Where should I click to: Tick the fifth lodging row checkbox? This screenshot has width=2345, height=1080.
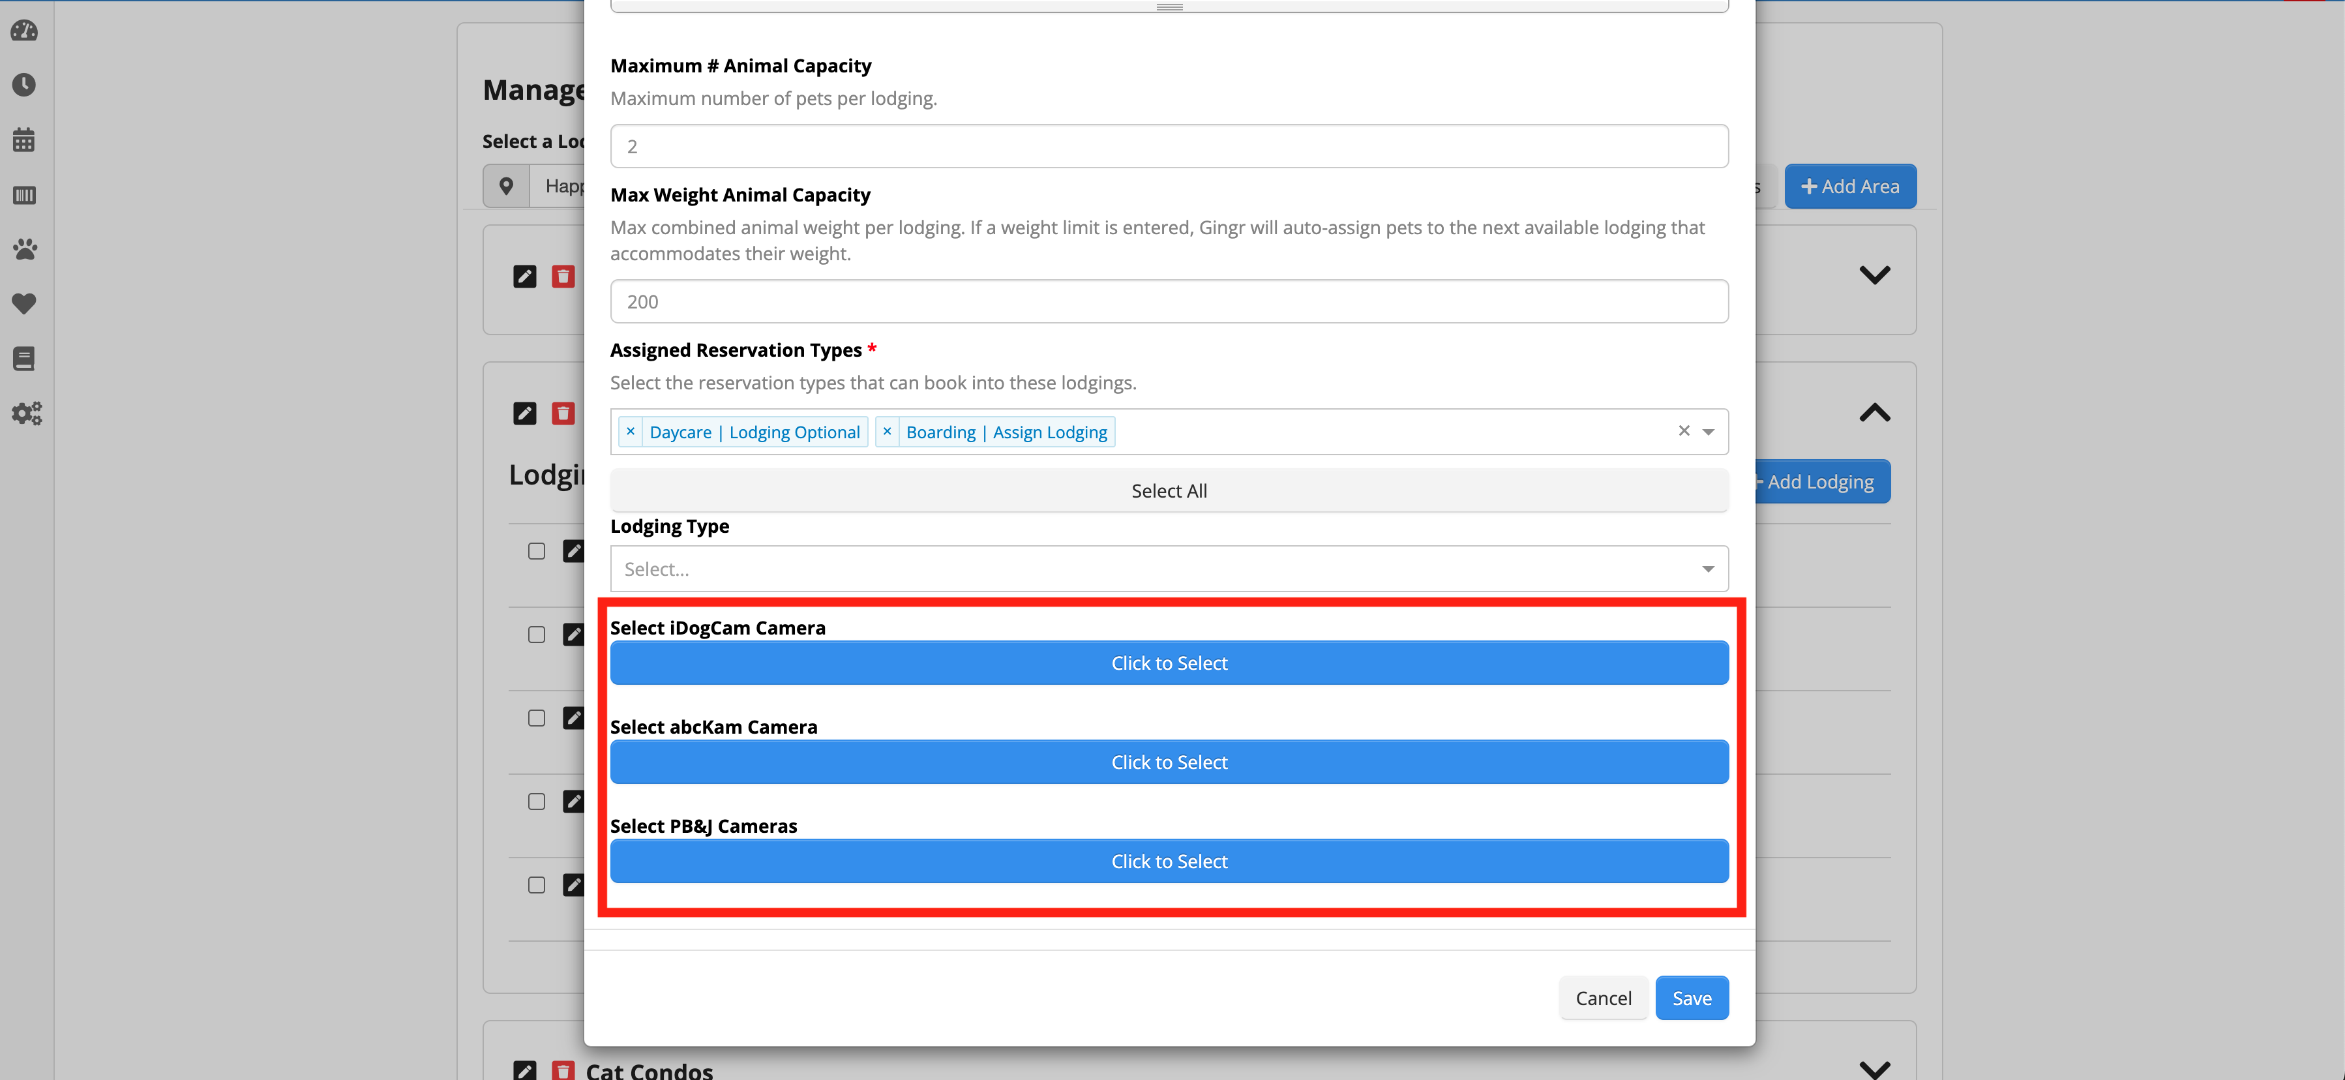point(537,885)
